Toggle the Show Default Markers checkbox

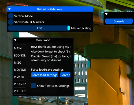(x=11, y=22)
